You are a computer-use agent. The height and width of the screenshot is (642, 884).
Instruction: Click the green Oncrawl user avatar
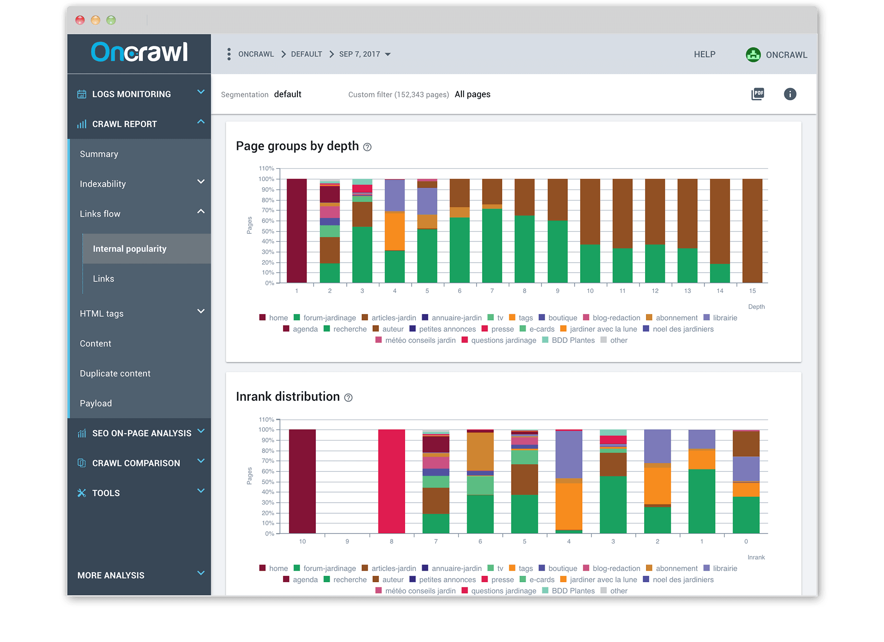coord(753,55)
